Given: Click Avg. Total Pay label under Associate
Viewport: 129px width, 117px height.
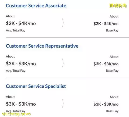Looking at the screenshot, I should (x=16, y=30).
